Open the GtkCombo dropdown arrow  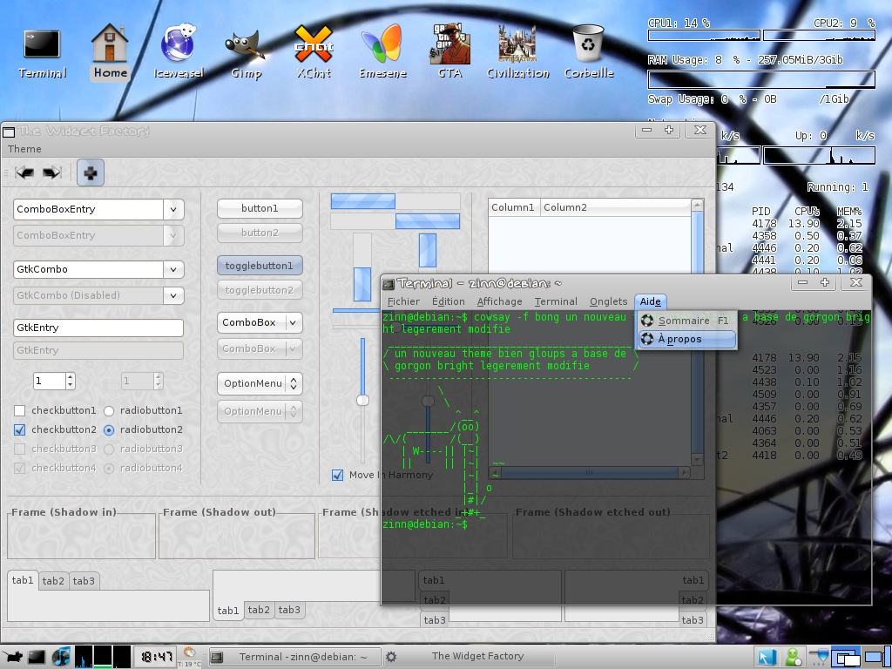pos(173,270)
